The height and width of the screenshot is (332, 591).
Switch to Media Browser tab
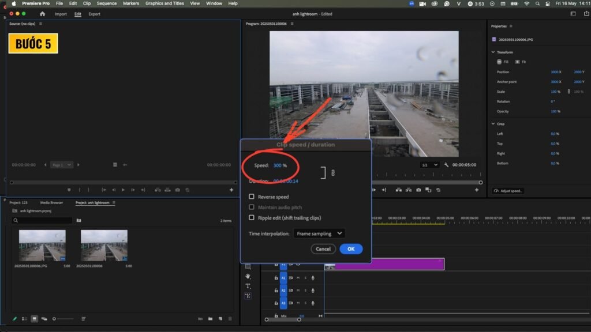[x=51, y=202]
